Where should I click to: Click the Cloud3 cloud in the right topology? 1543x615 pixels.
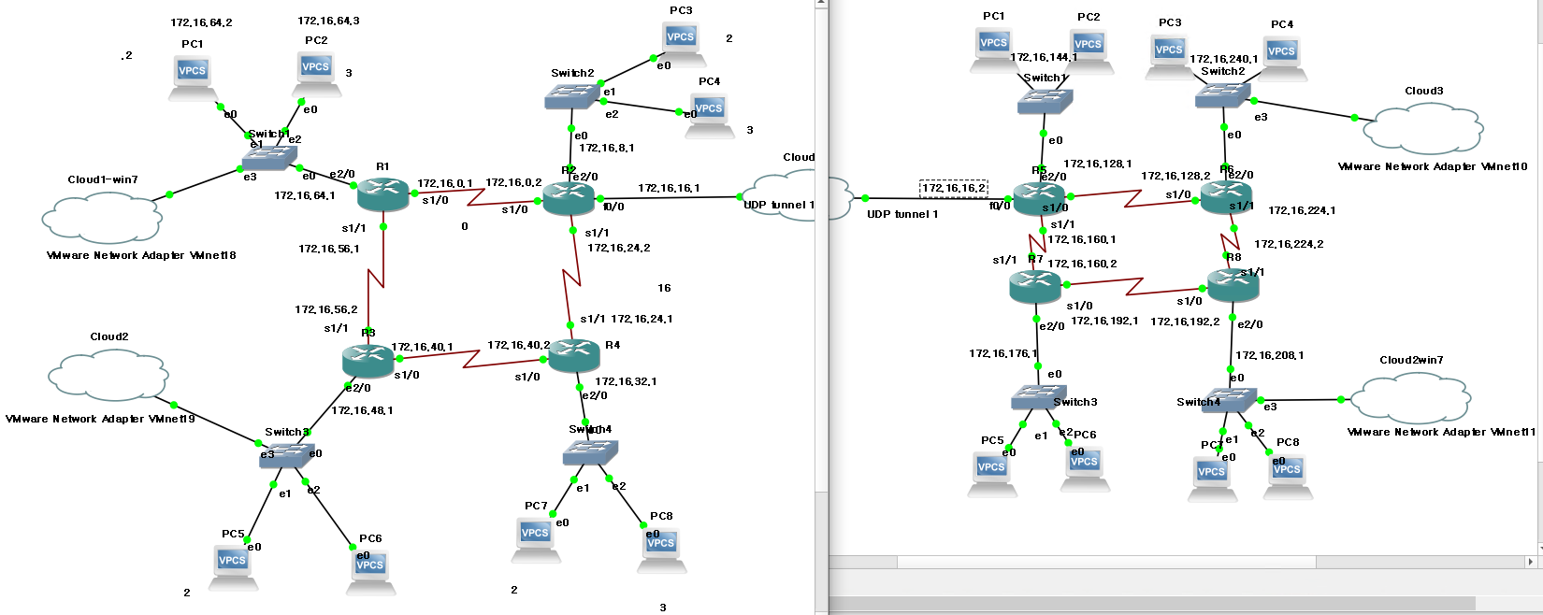coord(1423,128)
